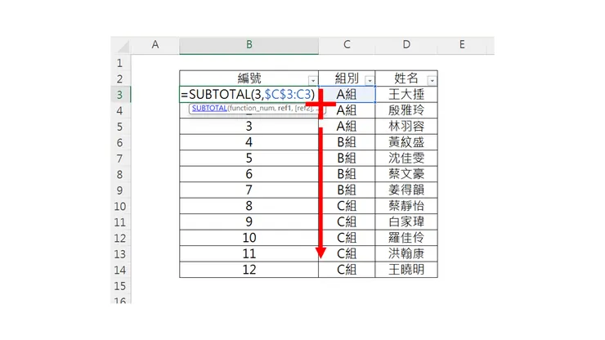Image resolution: width=605 pixels, height=340 pixels.
Task: Click the 編號 header cell text
Action: tap(249, 78)
